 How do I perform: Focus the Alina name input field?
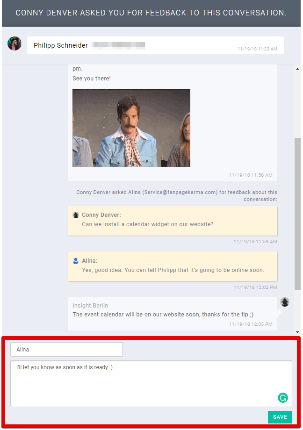66,350
